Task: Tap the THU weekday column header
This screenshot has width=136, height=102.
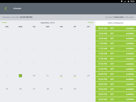Action: click(x=61, y=27)
